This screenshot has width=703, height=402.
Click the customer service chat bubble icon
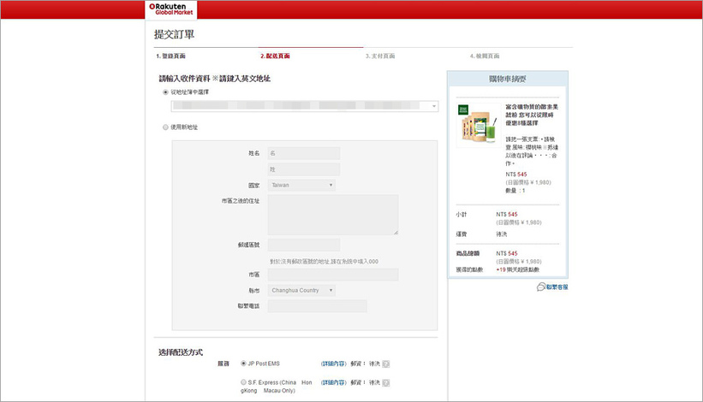[x=541, y=287]
